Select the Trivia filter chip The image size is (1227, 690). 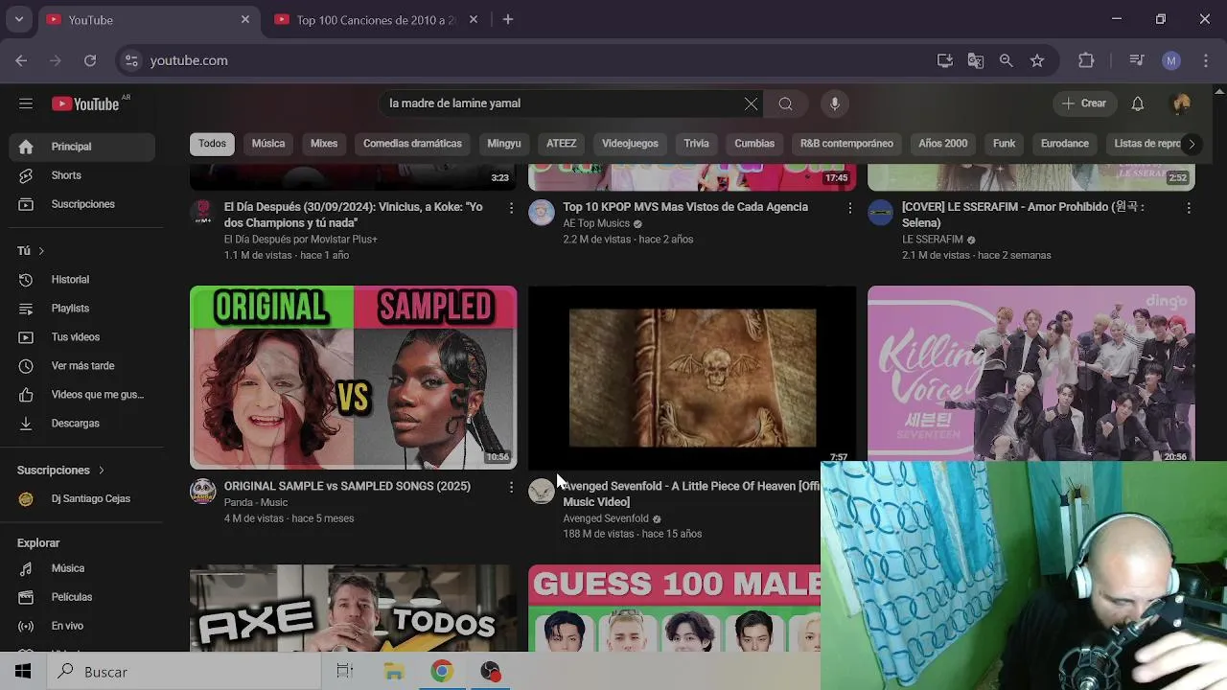[x=696, y=144]
